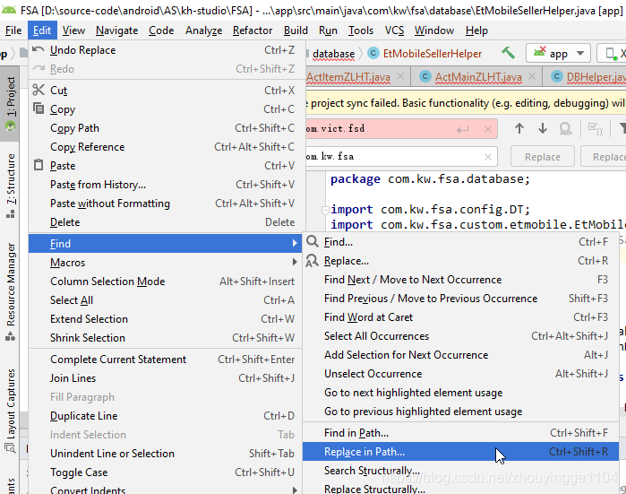Choose Find in Path...

(460, 433)
